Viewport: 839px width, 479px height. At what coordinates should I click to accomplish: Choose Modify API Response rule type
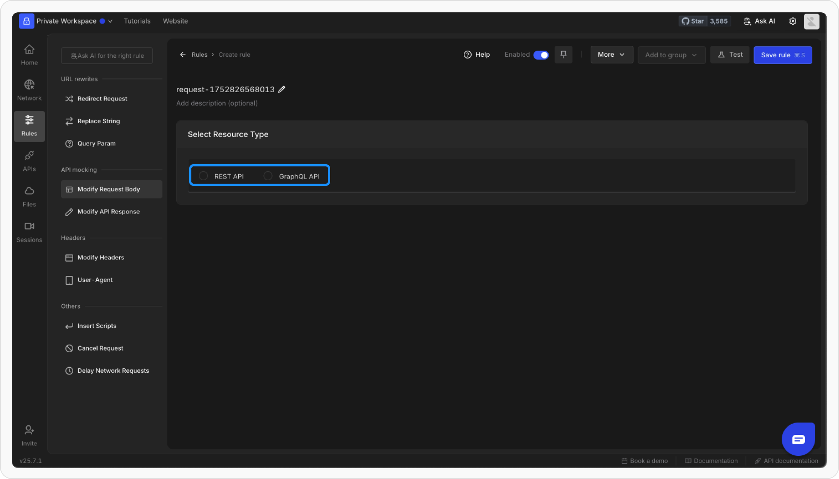coord(108,212)
